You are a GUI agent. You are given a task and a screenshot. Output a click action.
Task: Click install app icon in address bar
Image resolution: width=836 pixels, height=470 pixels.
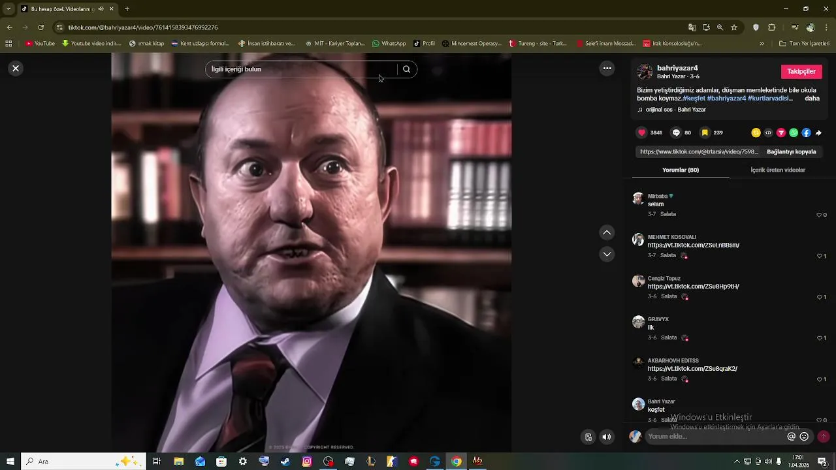(706, 27)
